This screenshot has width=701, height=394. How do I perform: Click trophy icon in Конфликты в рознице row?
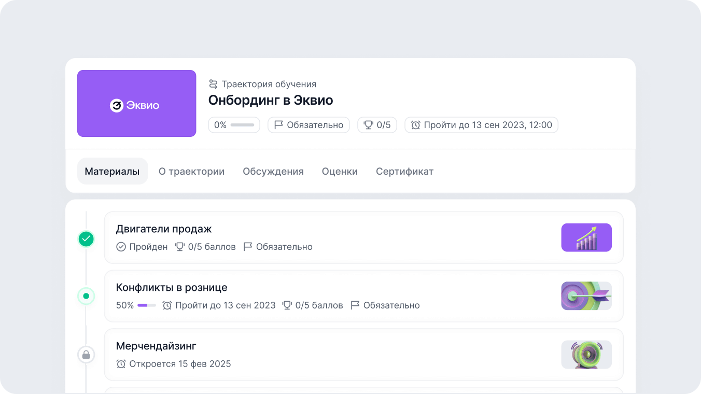coord(287,305)
